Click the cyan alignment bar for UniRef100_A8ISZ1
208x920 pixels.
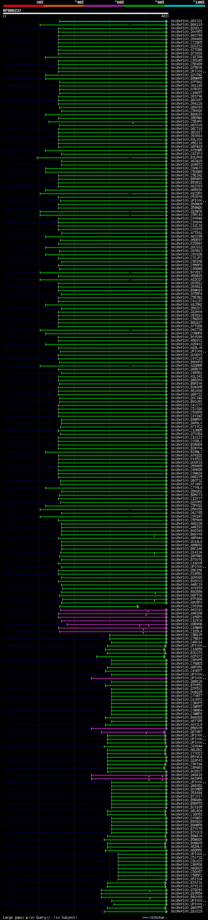113,22
